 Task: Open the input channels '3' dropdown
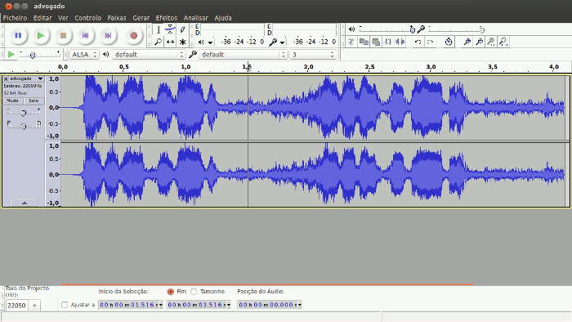pos(313,54)
